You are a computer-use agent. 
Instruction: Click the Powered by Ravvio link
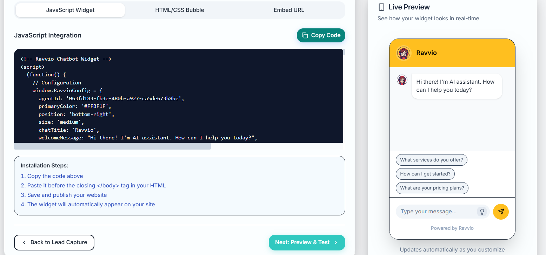(x=452, y=228)
